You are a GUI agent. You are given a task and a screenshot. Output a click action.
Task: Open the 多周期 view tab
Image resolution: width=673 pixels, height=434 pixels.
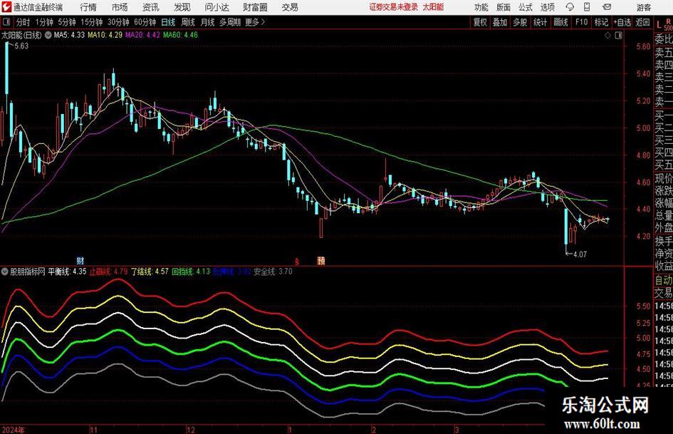(x=230, y=22)
